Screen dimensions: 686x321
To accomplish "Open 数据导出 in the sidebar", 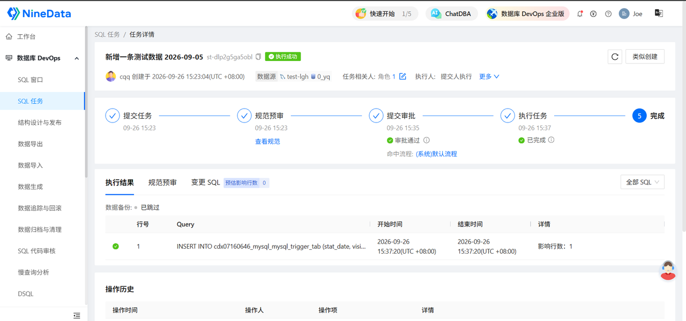I will 31,144.
